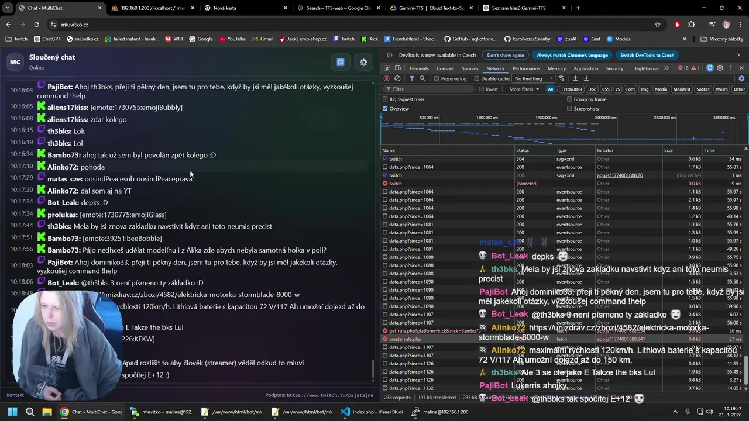Open the Performance tab
Screen dimensions: 749x421
coord(526,68)
